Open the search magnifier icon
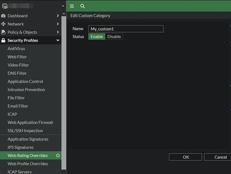Screen dimensions: 231x174 (x=83, y=6)
